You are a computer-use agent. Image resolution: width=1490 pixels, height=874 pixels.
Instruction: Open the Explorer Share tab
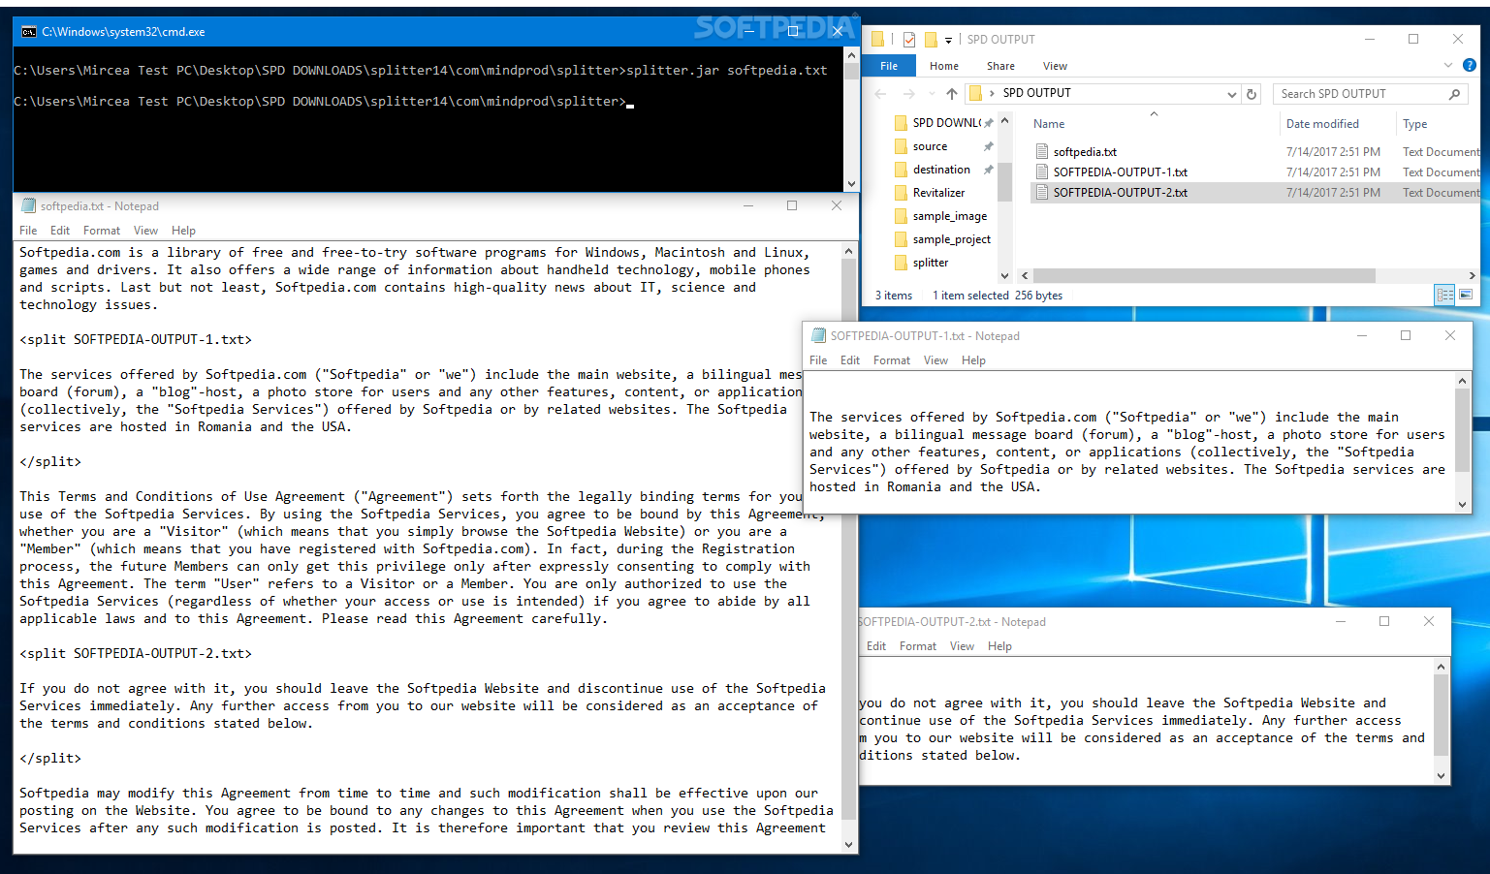1001,66
